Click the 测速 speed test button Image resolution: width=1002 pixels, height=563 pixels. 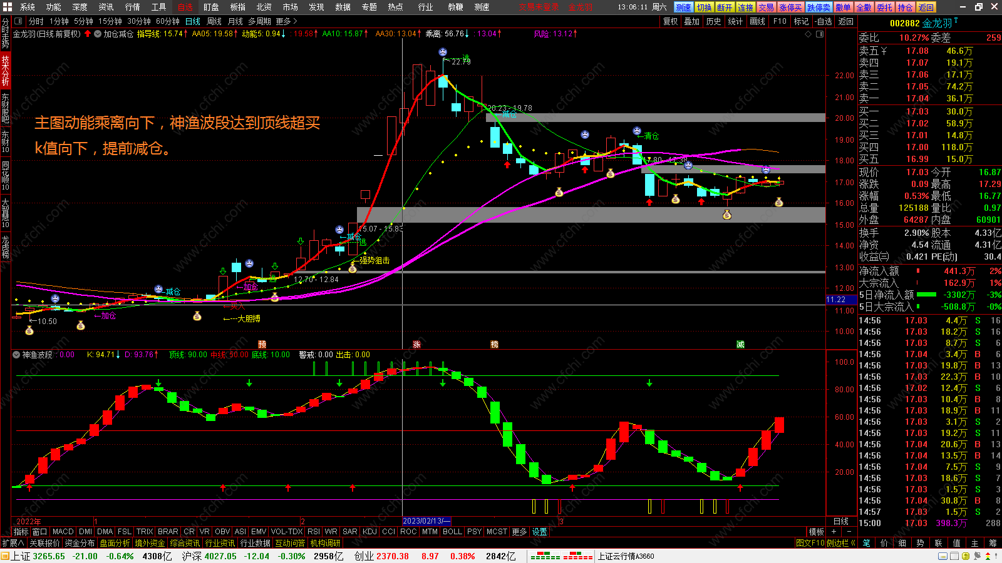683,8
